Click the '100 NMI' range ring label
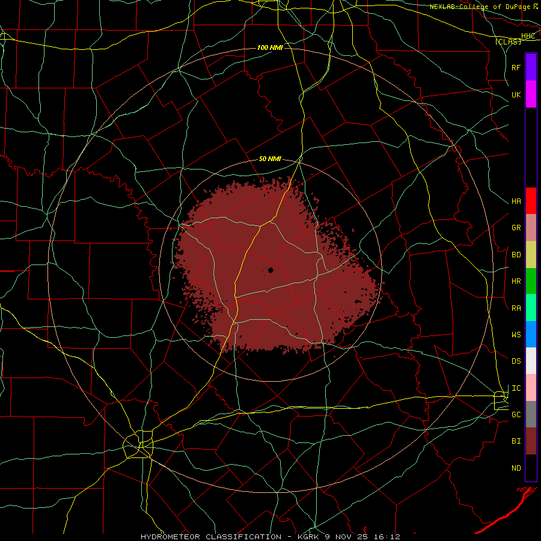541x541 pixels. pos(270,47)
